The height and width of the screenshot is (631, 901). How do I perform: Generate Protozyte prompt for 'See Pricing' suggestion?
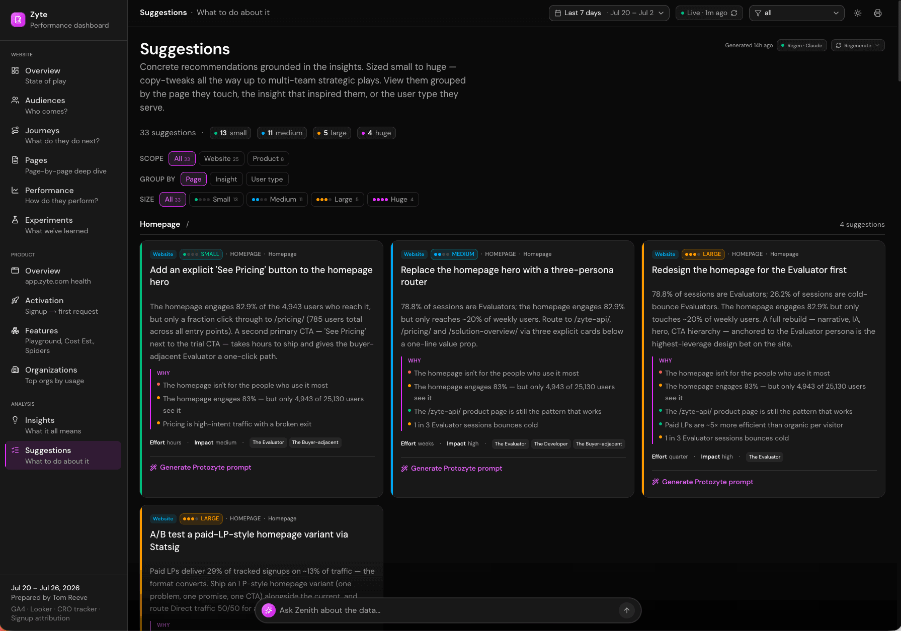(x=201, y=468)
